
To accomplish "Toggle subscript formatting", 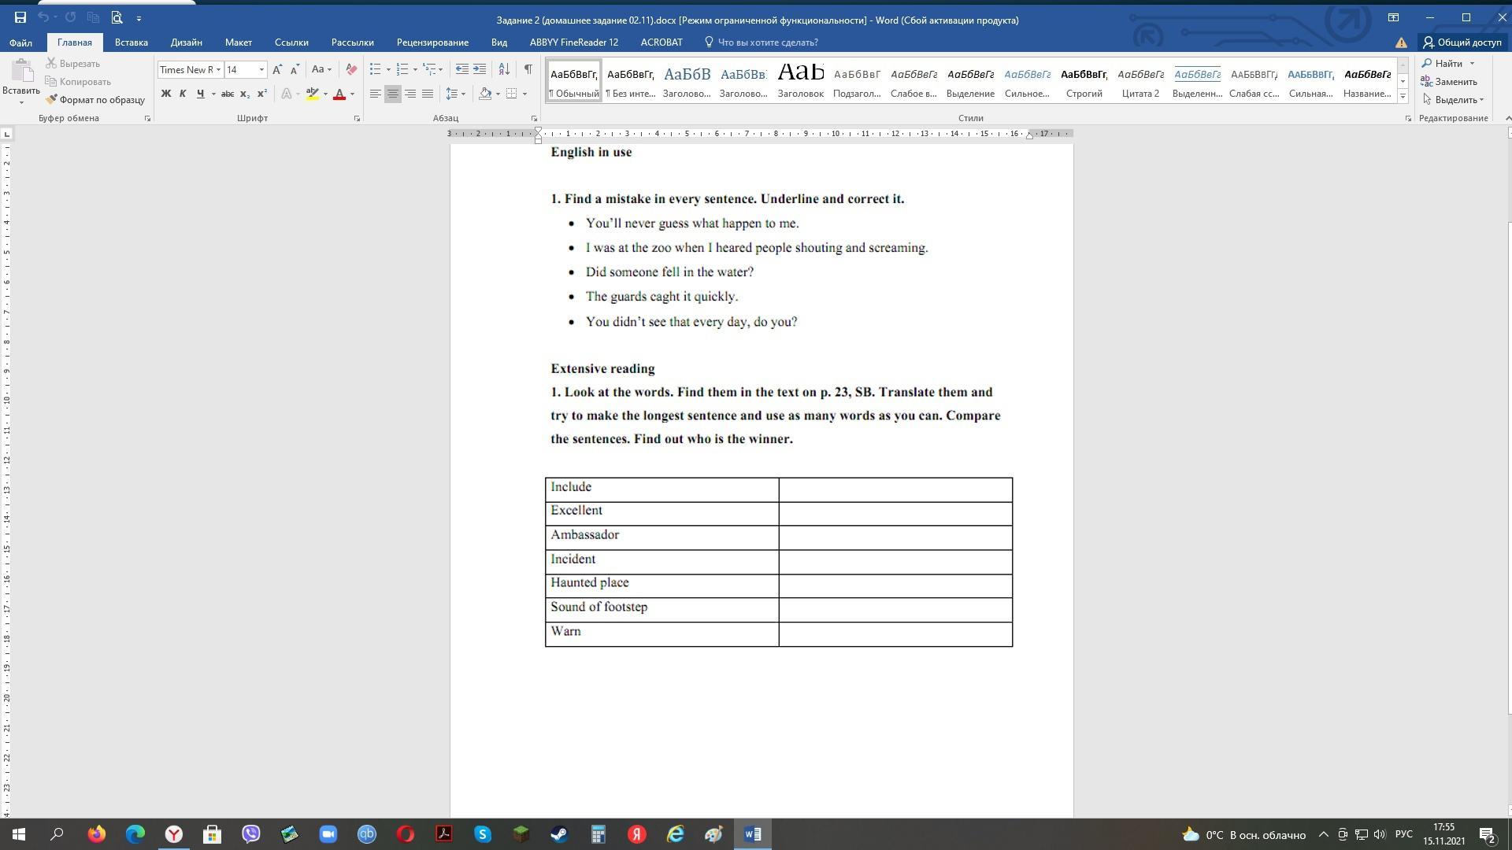I will pos(245,94).
